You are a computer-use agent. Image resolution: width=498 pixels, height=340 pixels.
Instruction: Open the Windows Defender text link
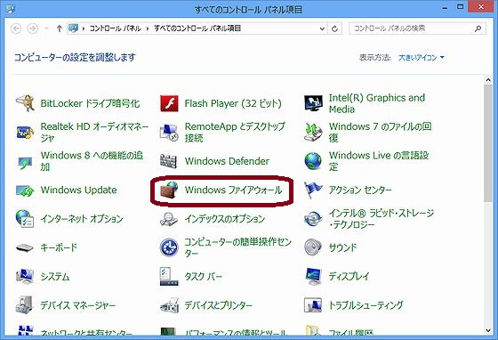[x=227, y=161]
